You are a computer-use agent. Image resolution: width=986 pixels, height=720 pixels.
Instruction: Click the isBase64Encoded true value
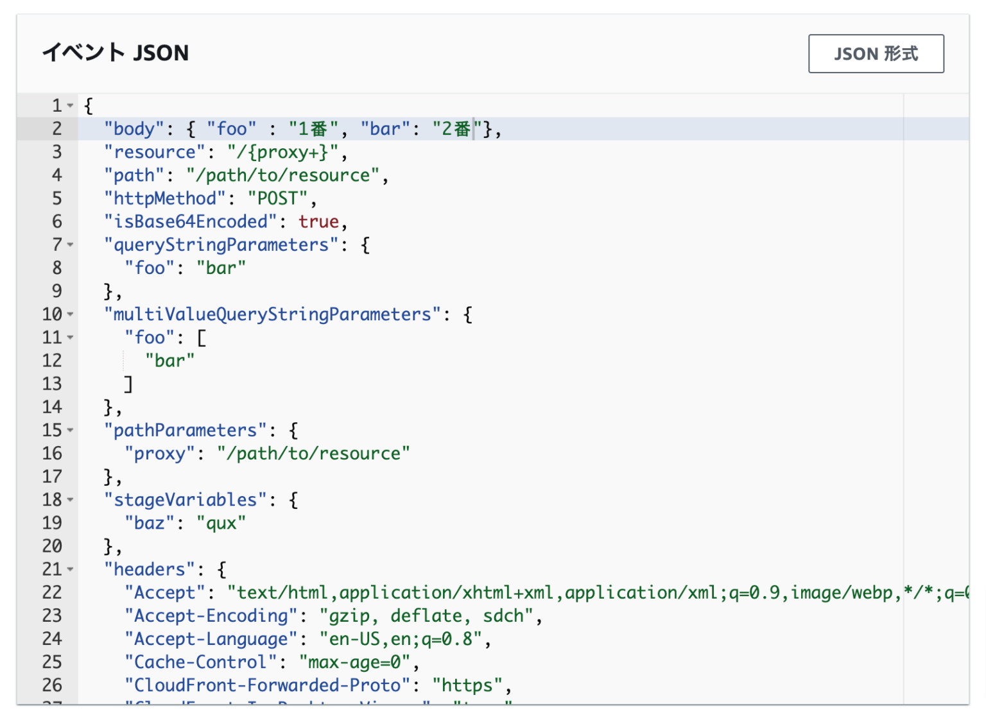(x=318, y=221)
